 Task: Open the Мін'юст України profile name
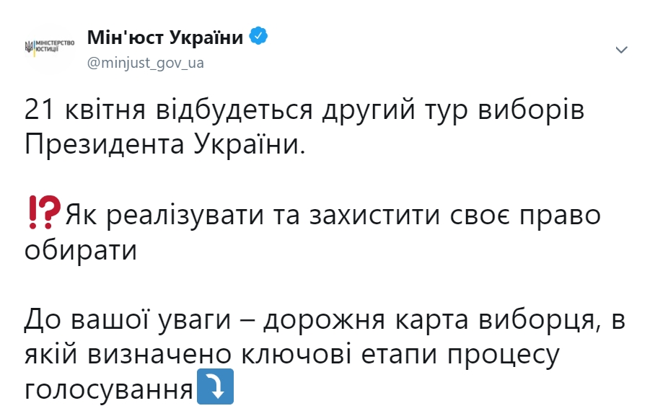click(165, 37)
